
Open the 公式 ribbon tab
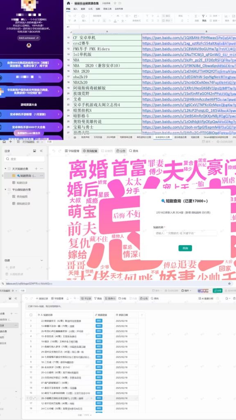[91, 9]
